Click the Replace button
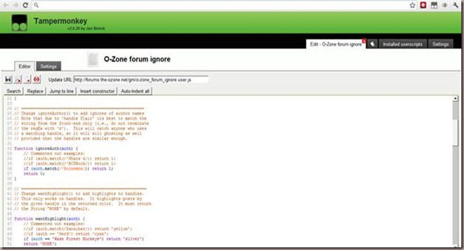This screenshot has height=250, width=464. click(35, 91)
